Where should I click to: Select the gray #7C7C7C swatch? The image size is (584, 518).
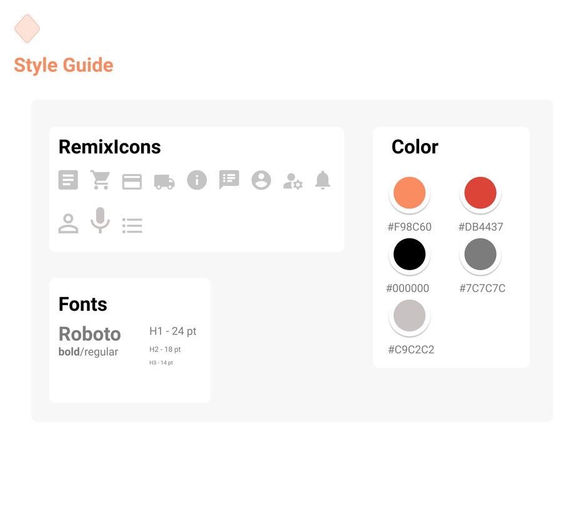click(x=480, y=254)
